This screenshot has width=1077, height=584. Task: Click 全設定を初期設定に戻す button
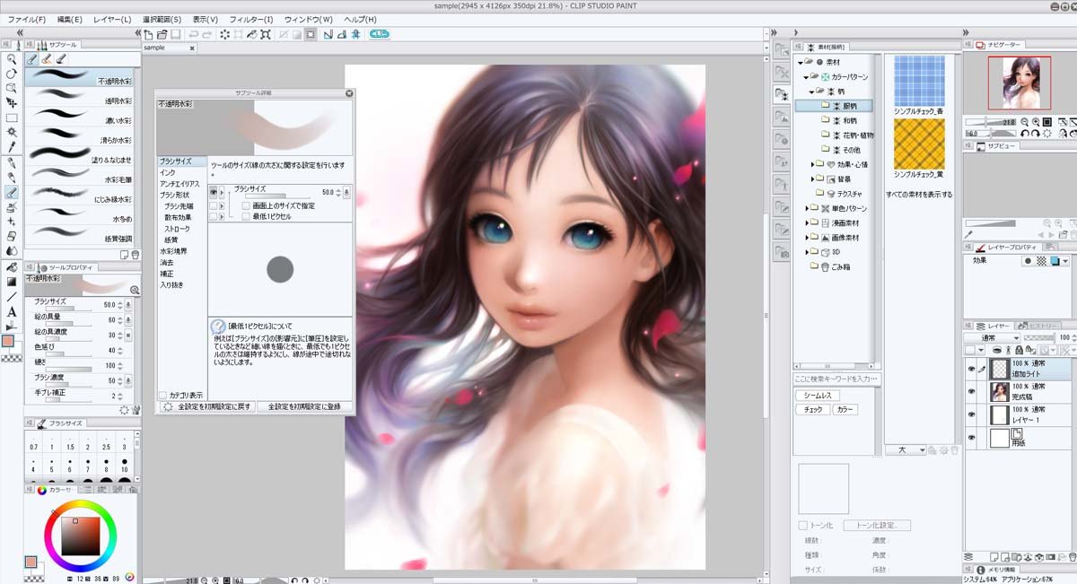pyautogui.click(x=206, y=406)
